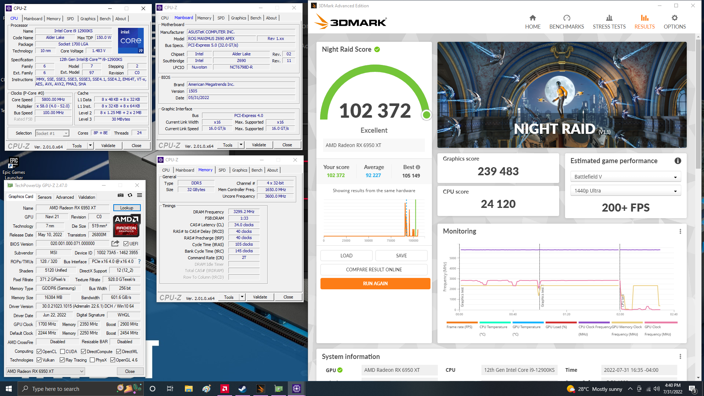Open CPU-Z taskbar icon

(296, 389)
